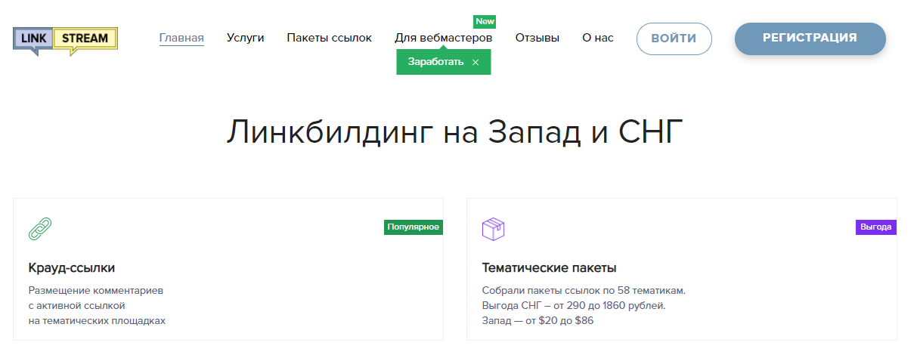Click text 'Выгода СНГ – от 290 до 1860 рублей.'
Image resolution: width=920 pixels, height=355 pixels.
pyautogui.click(x=574, y=305)
